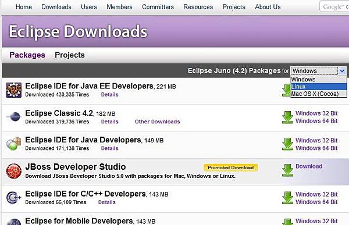Open About Us in the top navigation

(x=268, y=7)
